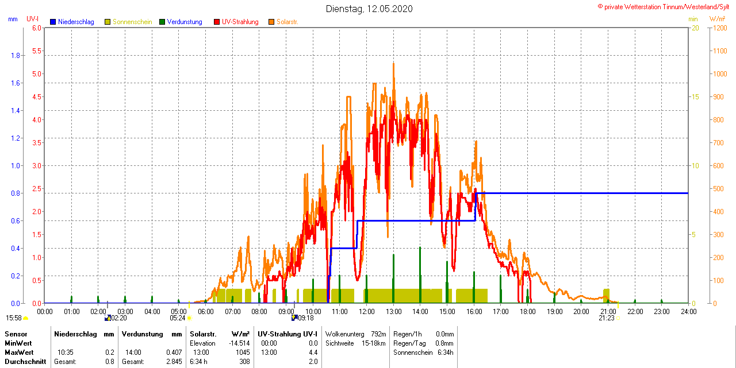This screenshot has height=368, width=736.
Task: Select the UV-Strahlung legend label
Action: pos(240,22)
